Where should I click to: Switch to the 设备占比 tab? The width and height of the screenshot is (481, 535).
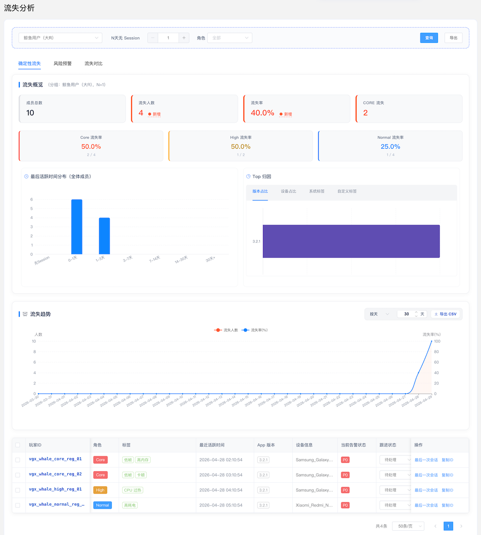pyautogui.click(x=288, y=191)
